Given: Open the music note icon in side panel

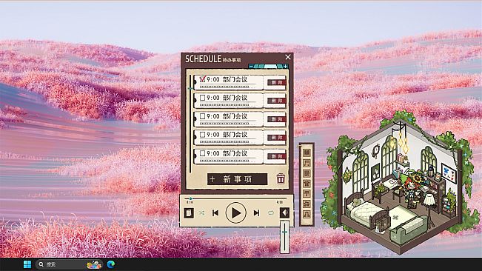Looking at the screenshot, I should (307, 163).
